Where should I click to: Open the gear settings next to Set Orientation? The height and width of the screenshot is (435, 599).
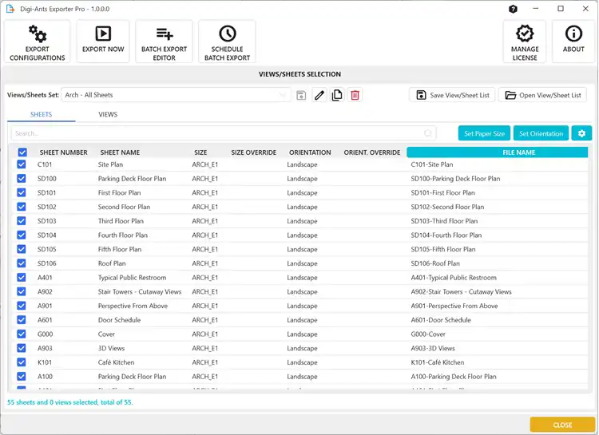point(581,133)
